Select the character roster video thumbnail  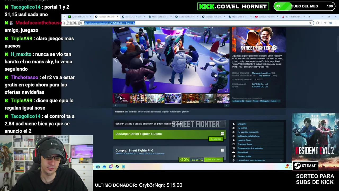click(138, 98)
